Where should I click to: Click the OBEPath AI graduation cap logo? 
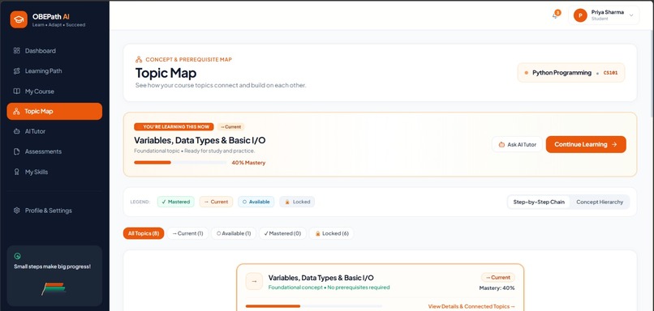click(x=19, y=19)
